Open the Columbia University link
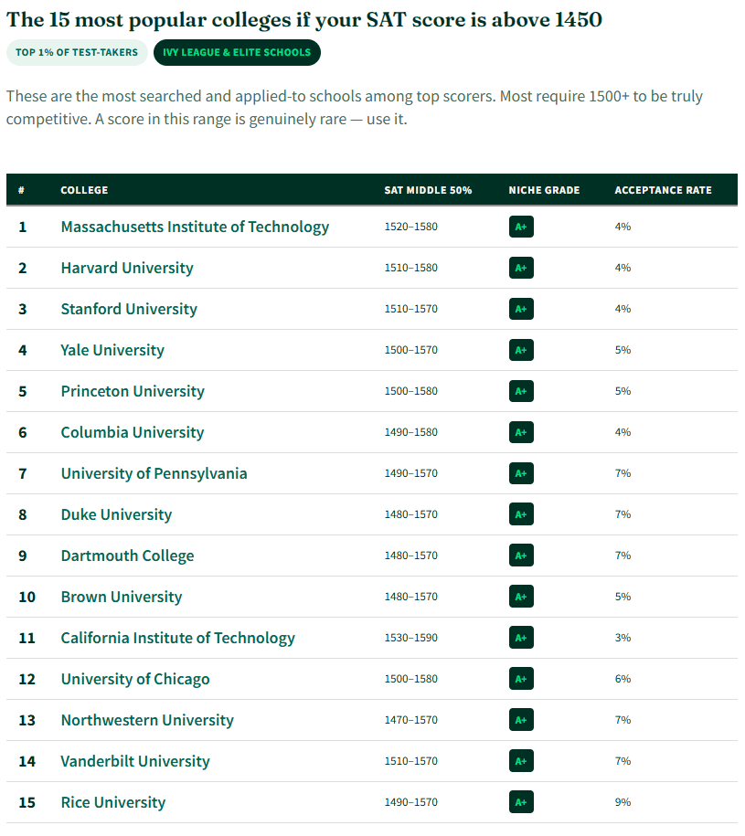The height and width of the screenshot is (836, 745). pyautogui.click(x=133, y=432)
